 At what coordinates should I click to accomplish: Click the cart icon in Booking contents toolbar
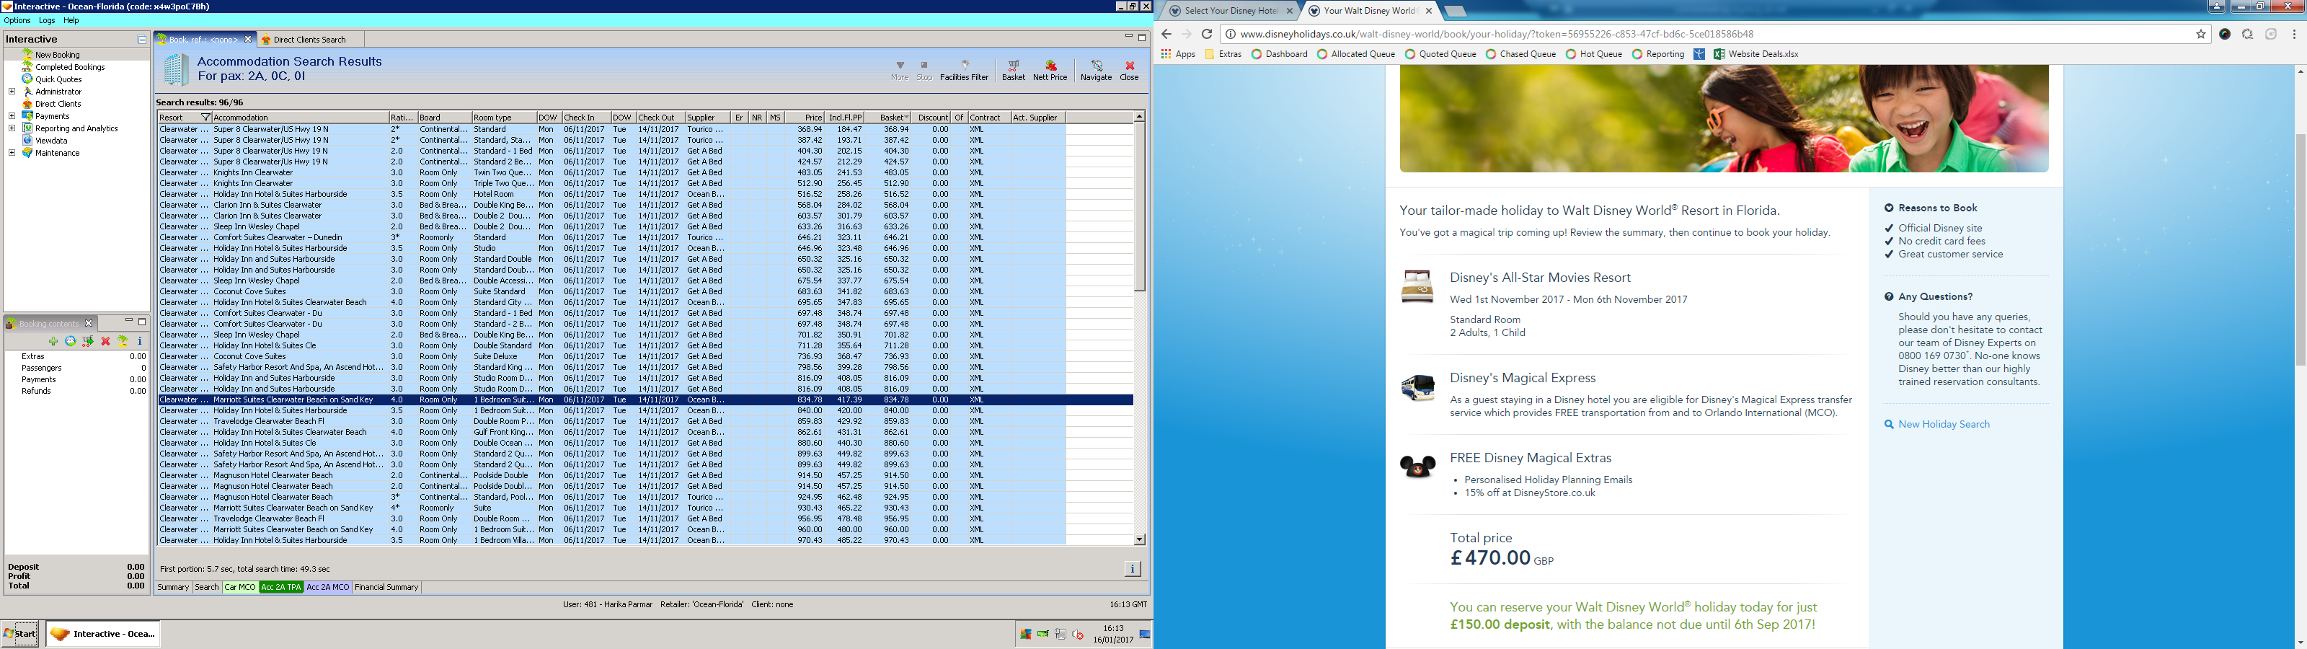click(88, 342)
